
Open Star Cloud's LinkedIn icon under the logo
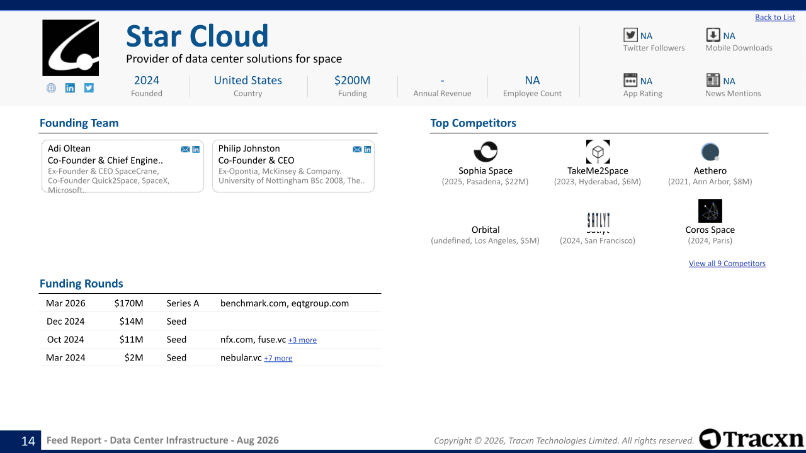coord(70,88)
